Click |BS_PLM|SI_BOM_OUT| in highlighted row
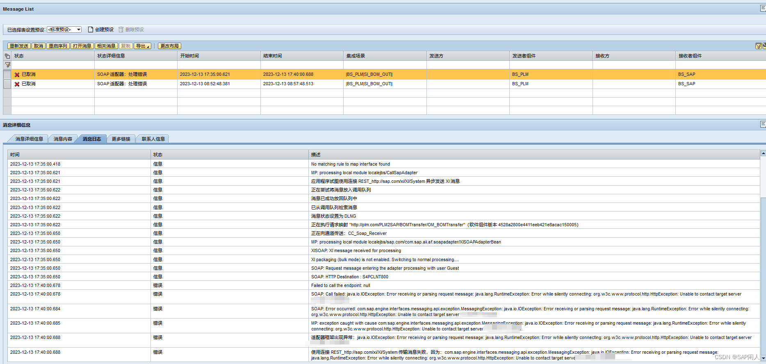This screenshot has width=766, height=364. click(369, 74)
